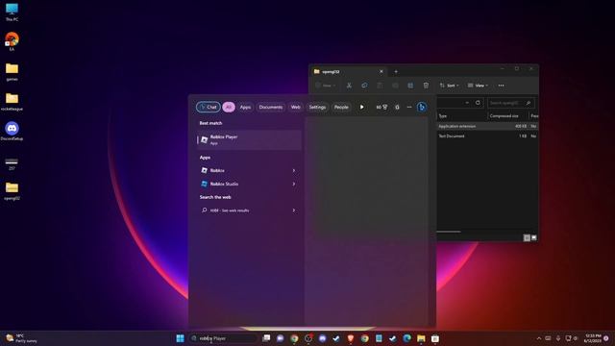This screenshot has height=346, width=615.
Task: Open the See more menu in File Explorer
Action: (x=501, y=86)
